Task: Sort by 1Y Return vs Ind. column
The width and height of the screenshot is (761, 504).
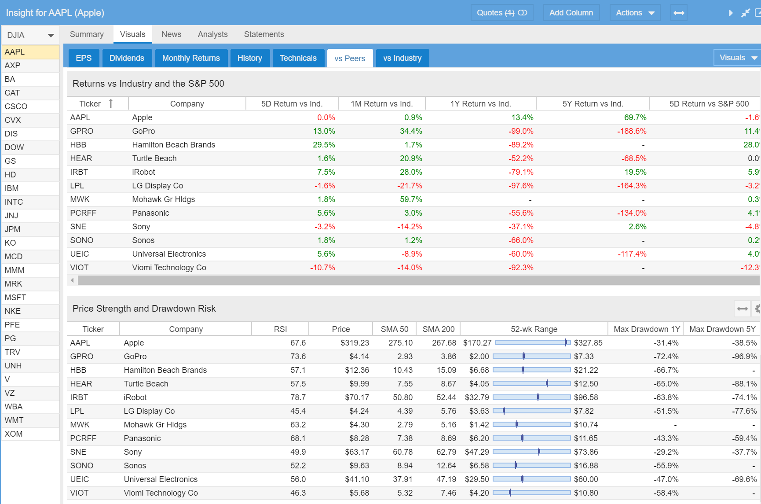Action: [480, 104]
